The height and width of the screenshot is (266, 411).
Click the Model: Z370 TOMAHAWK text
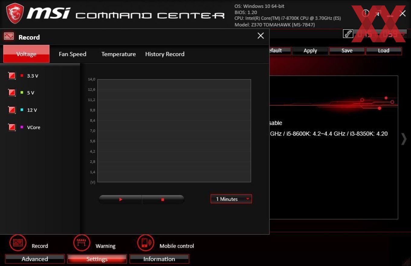click(275, 25)
